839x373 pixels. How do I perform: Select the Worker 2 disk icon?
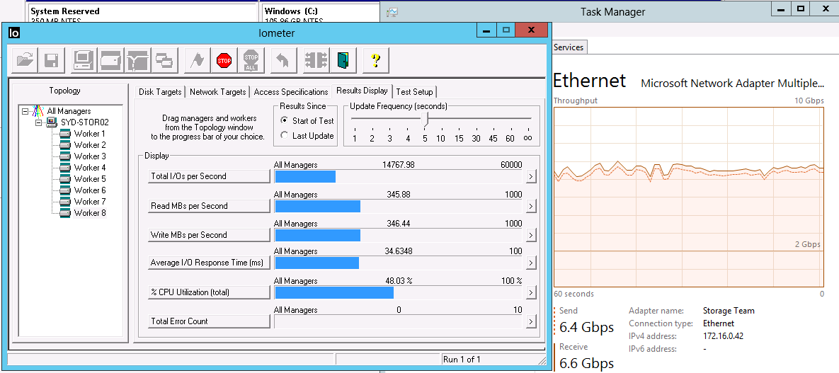65,145
